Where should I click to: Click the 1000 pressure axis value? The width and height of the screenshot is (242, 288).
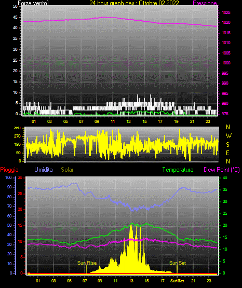click(x=226, y=63)
